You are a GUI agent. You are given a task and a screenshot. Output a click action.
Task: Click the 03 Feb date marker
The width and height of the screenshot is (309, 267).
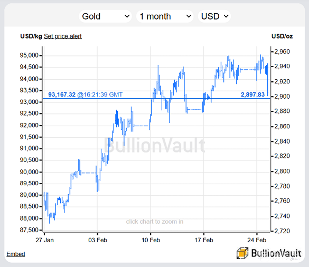click(x=97, y=240)
